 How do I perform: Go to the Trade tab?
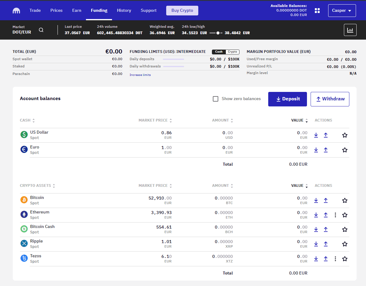click(35, 10)
